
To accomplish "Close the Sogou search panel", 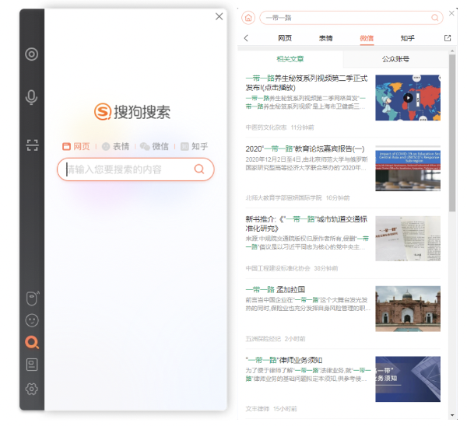I will [219, 16].
